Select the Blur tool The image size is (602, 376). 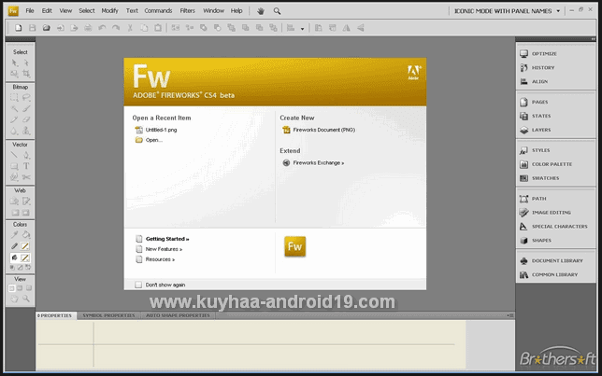(x=15, y=131)
